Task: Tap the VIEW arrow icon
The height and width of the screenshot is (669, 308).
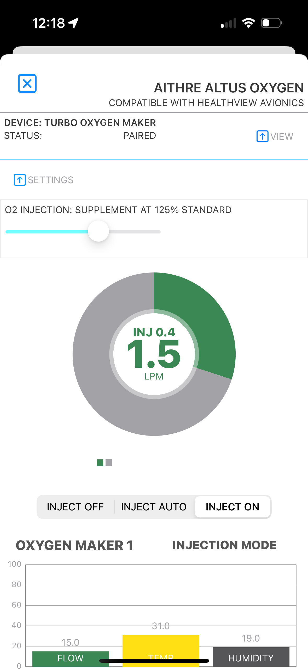Action: 262,136
